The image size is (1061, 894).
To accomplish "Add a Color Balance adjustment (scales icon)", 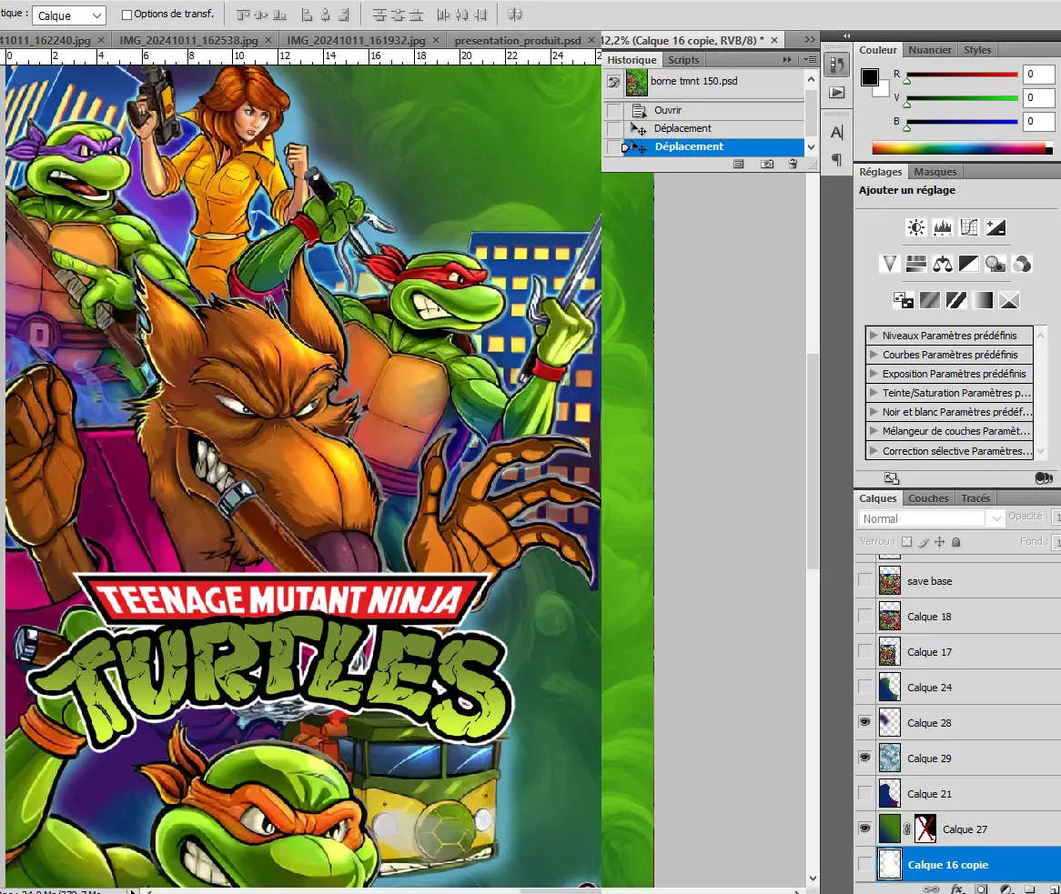I will [943, 264].
